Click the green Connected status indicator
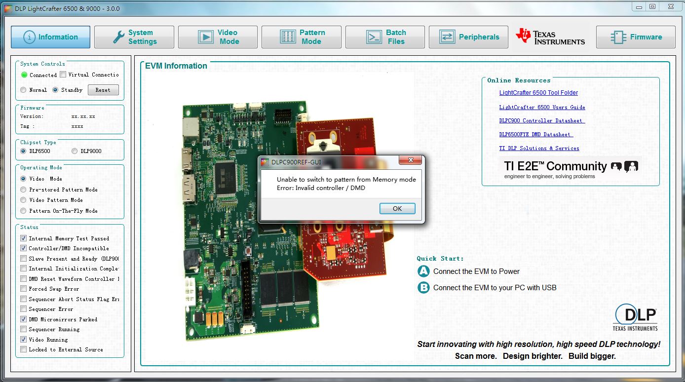Screen dimensions: 685x382 pyautogui.click(x=24, y=75)
